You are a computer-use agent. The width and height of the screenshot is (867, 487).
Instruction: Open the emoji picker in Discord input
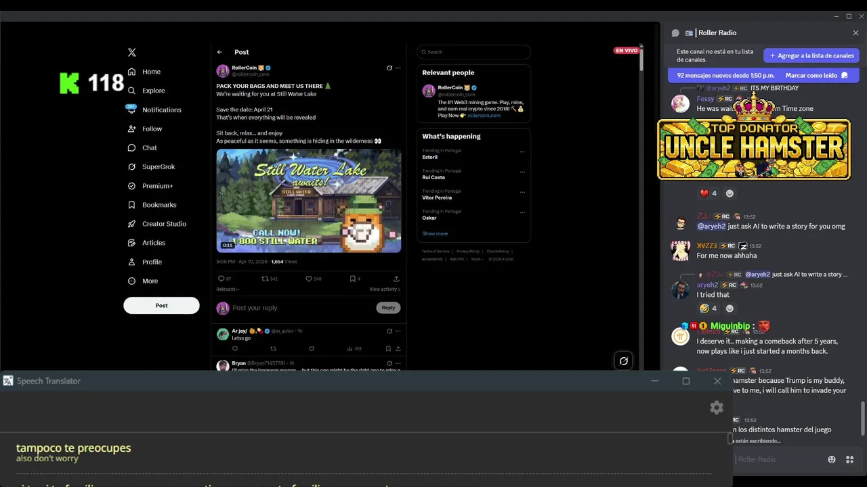[x=832, y=459]
